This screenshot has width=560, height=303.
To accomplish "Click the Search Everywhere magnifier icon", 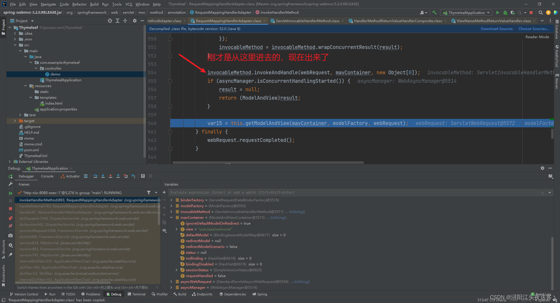I will [x=540, y=13].
